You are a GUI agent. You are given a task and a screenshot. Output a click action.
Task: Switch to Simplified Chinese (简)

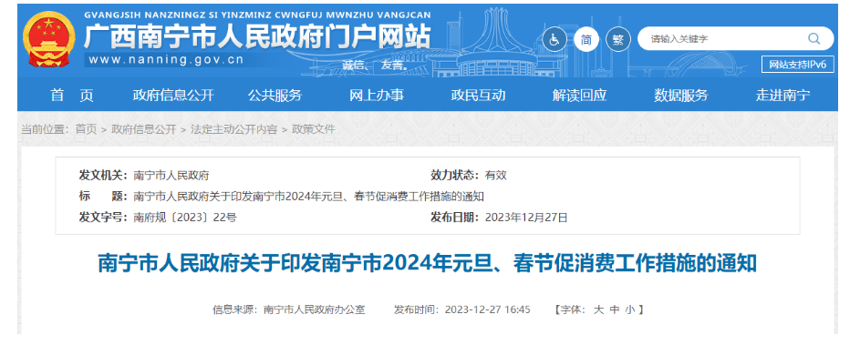pyautogui.click(x=586, y=39)
